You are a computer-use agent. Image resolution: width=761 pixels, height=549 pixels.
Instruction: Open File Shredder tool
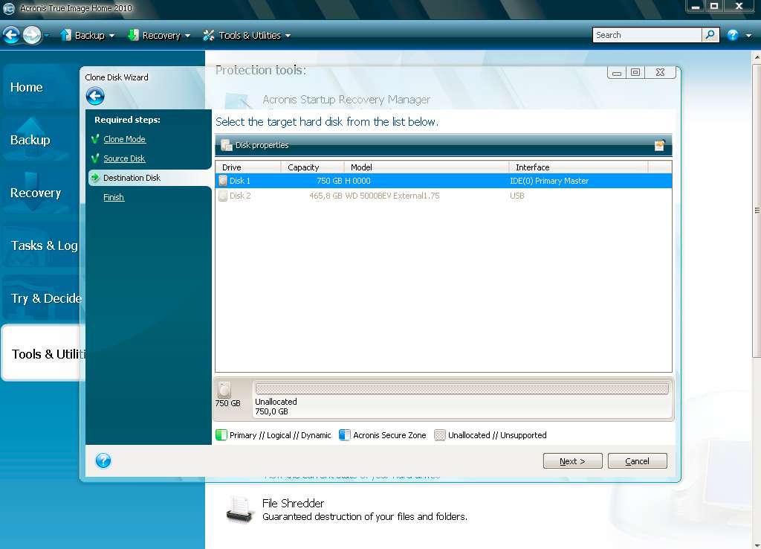(293, 504)
